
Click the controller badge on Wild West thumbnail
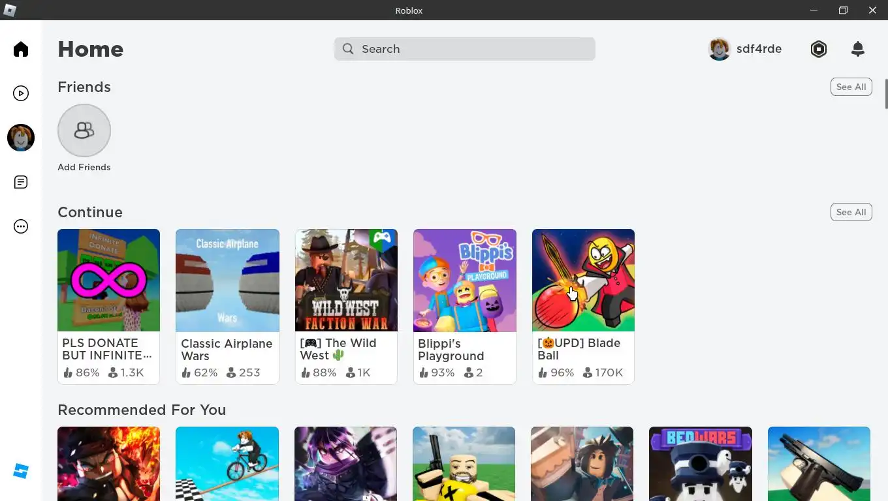[x=382, y=239]
